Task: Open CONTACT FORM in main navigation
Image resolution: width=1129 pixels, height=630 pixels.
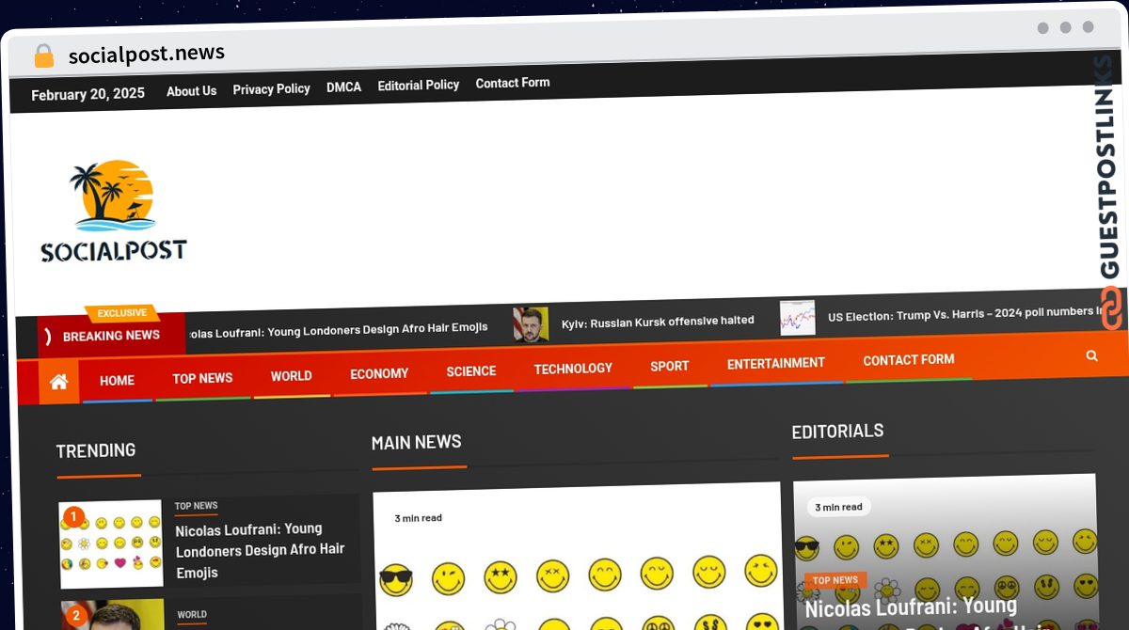Action: tap(908, 360)
